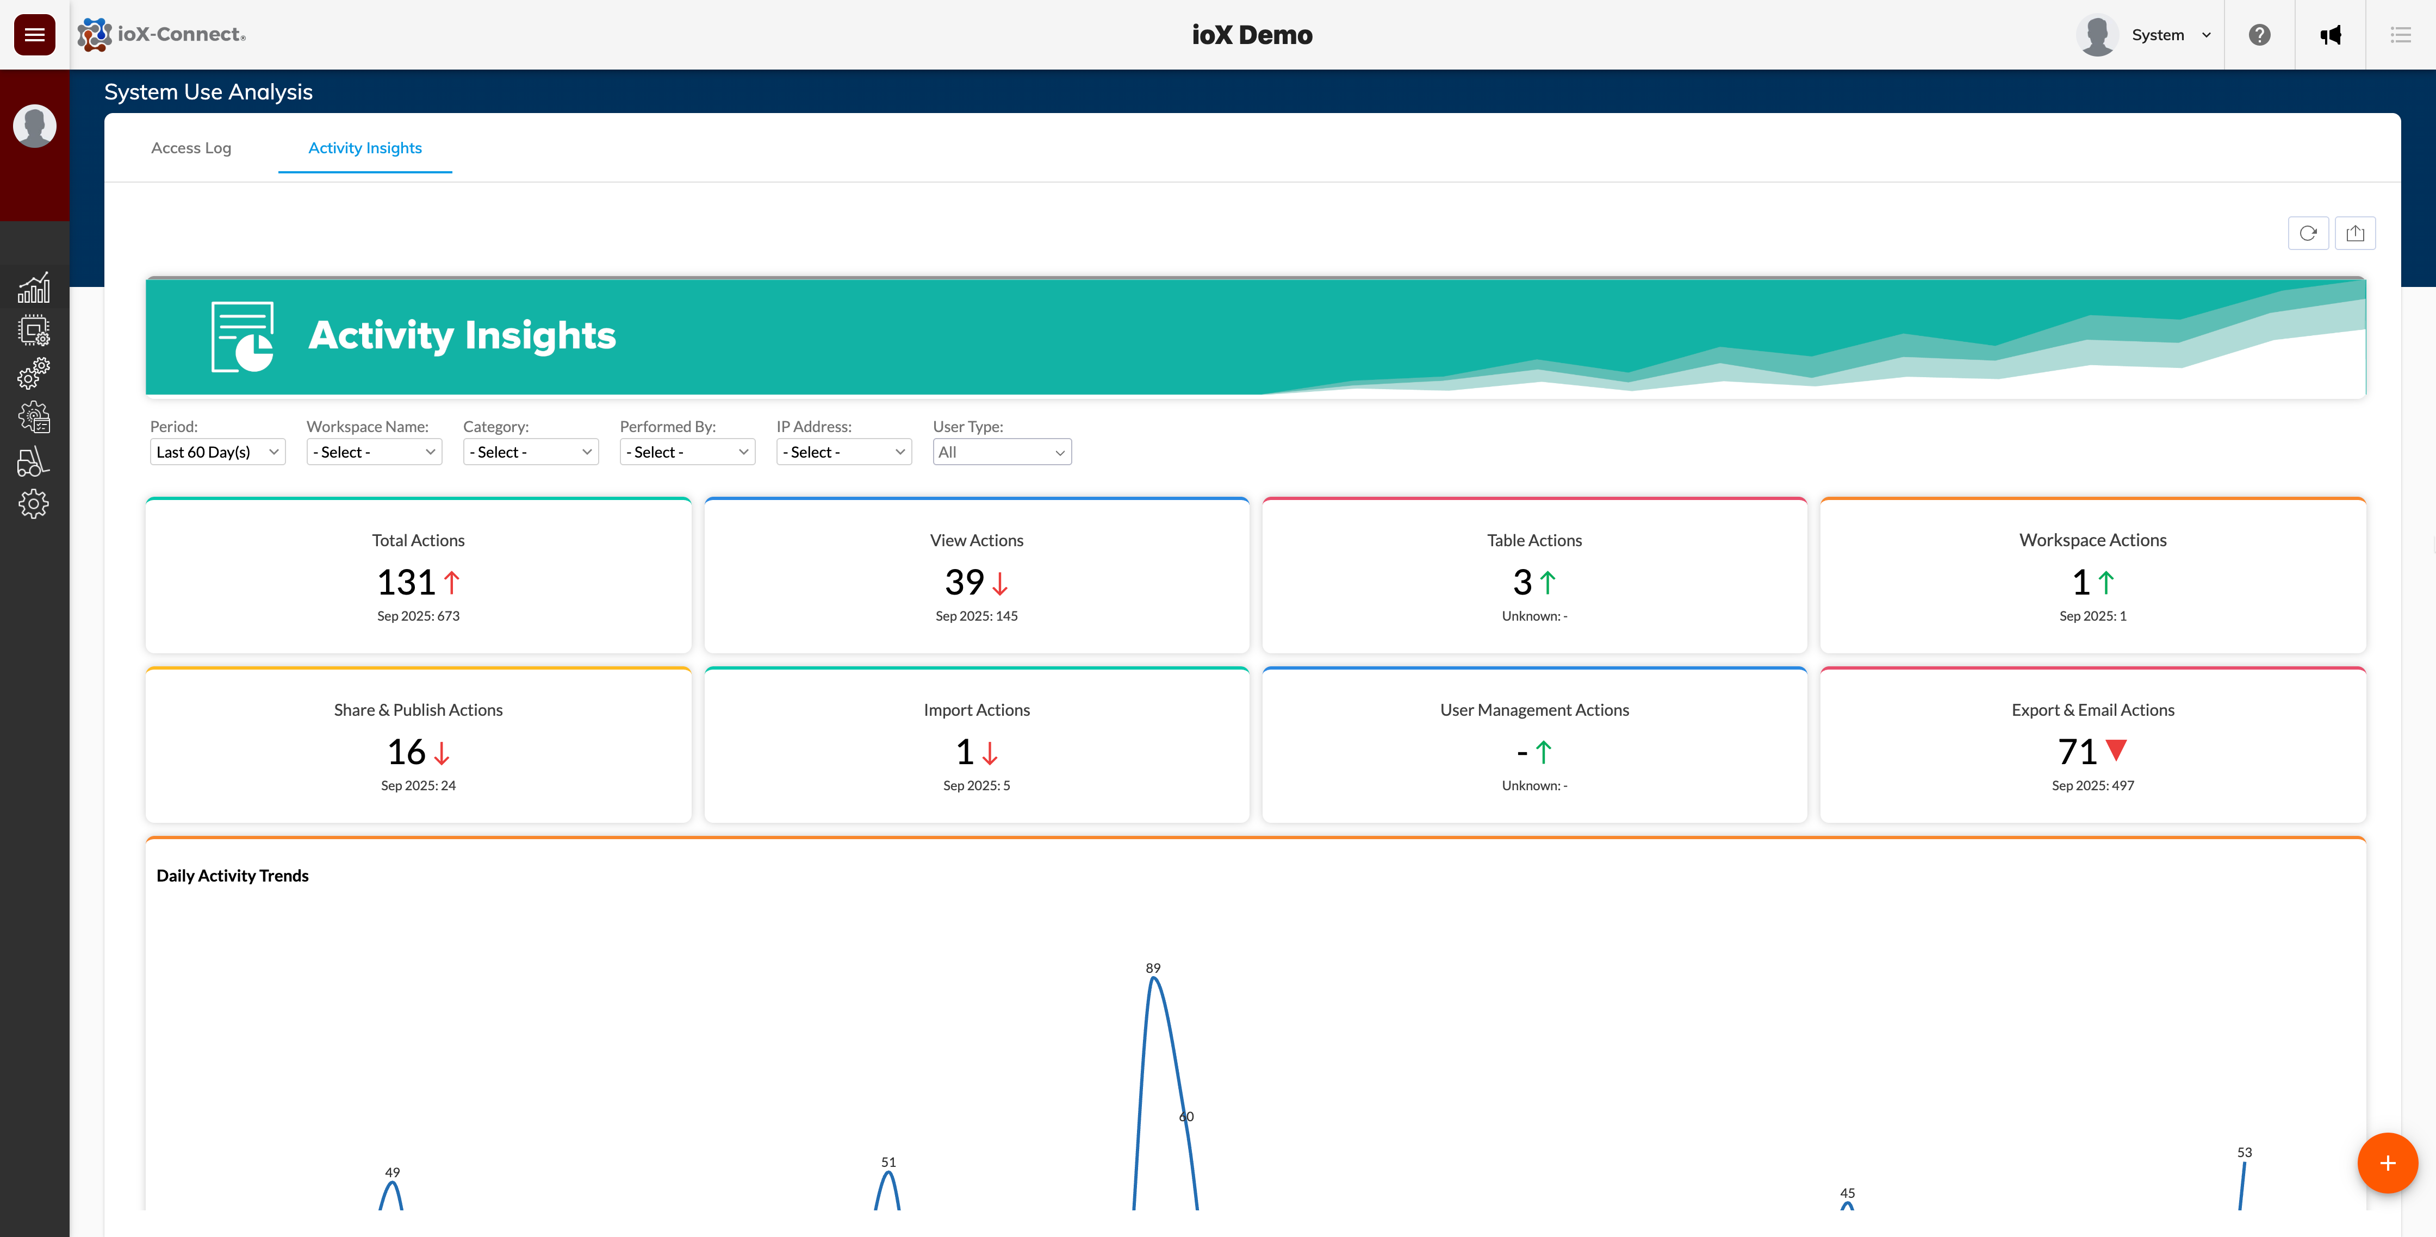Select the Activity Insights tab

(x=365, y=148)
